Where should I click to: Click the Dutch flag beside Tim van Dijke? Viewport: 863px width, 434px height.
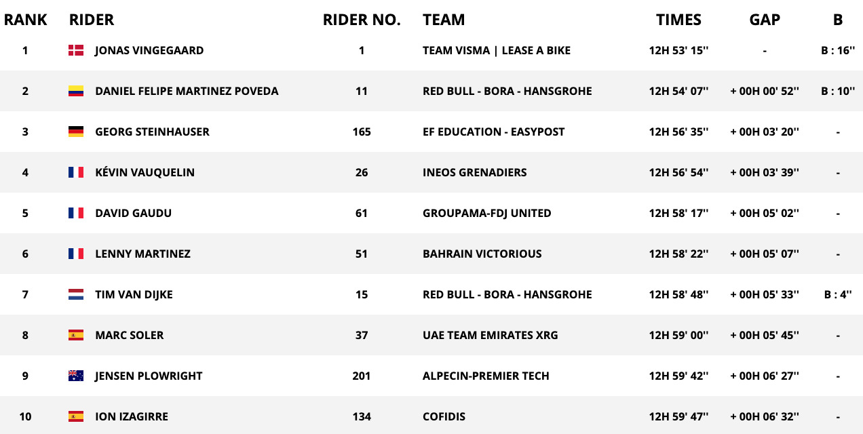click(x=76, y=294)
